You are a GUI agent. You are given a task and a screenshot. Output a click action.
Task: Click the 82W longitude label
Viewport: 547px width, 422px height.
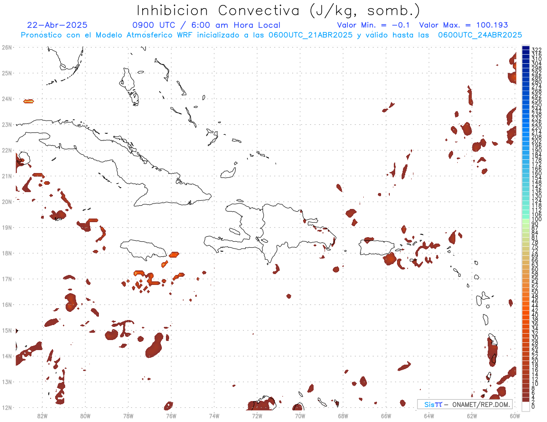42,416
